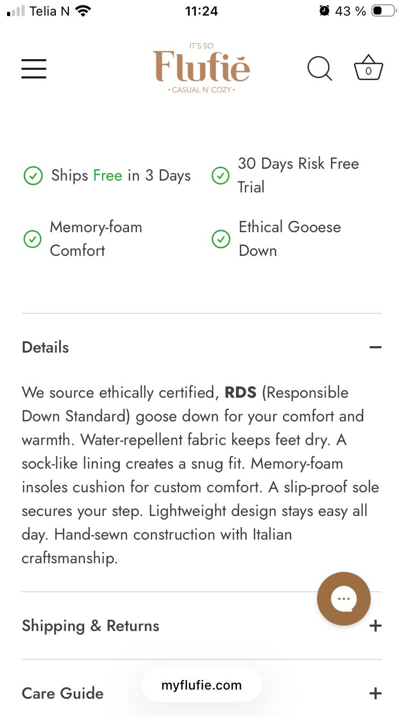Tap the myflufie.com address pill
Image resolution: width=403 pixels, height=717 pixels.
(x=201, y=685)
